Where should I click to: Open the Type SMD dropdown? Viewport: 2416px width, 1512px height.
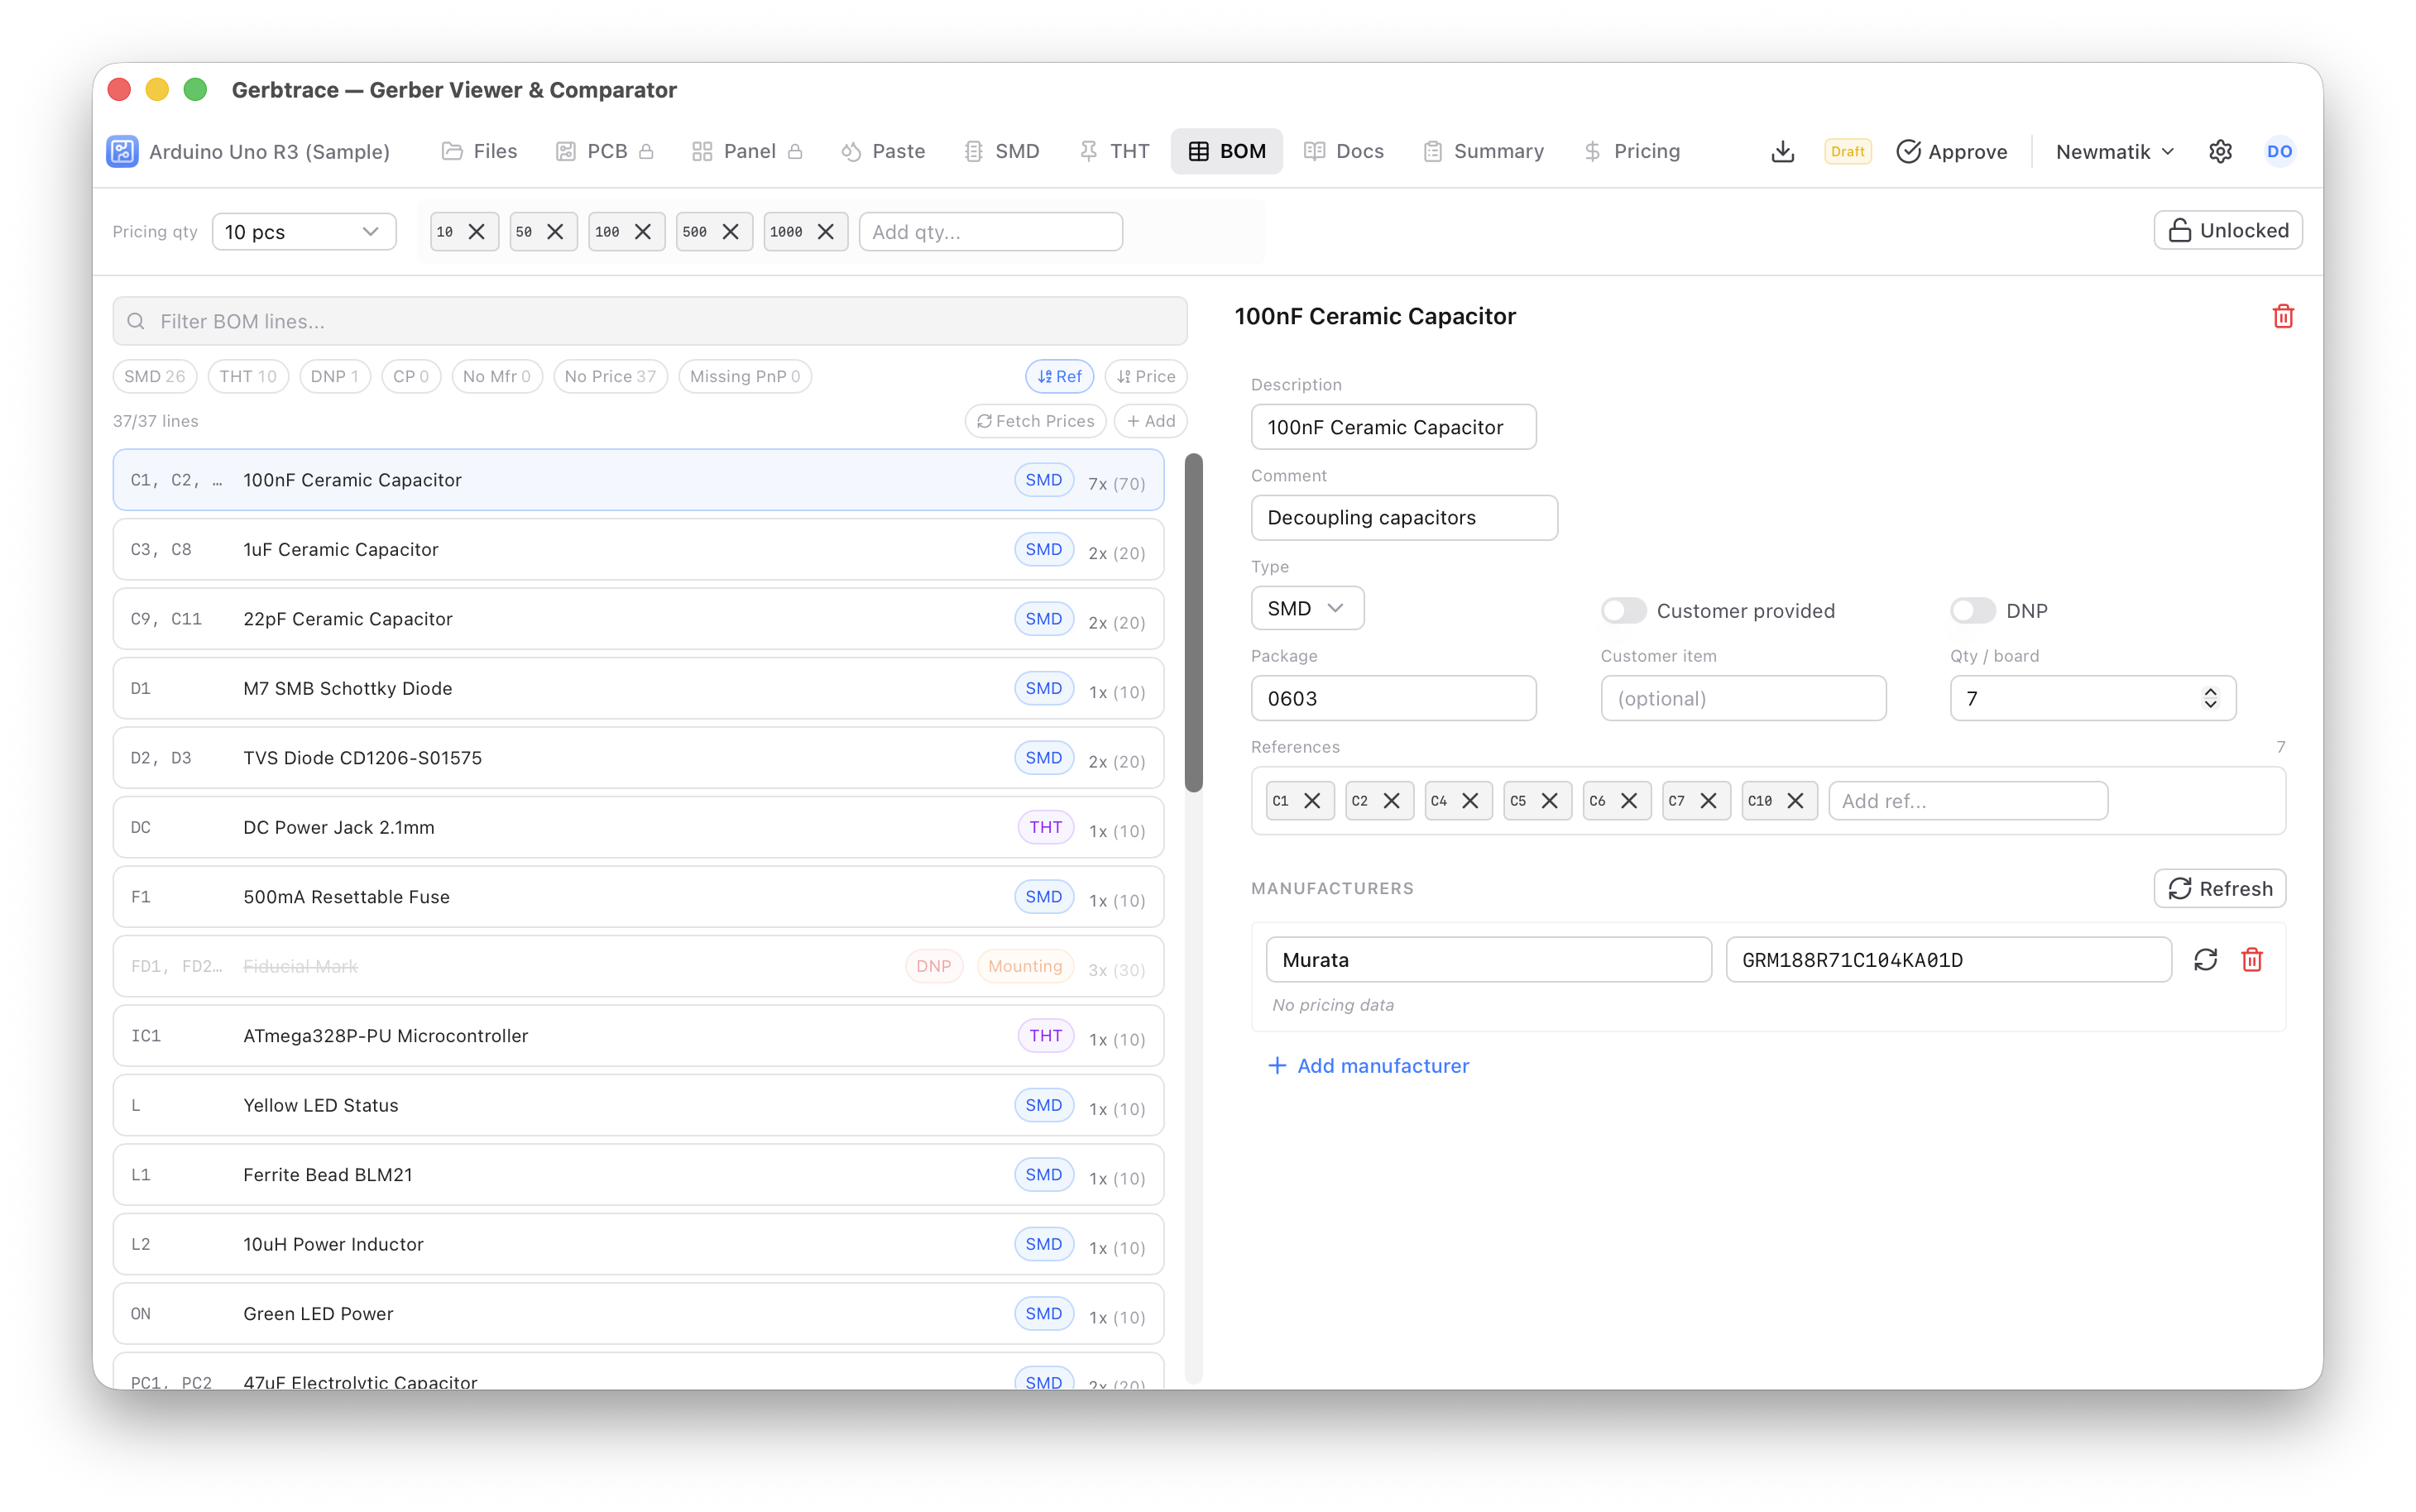[x=1307, y=608]
